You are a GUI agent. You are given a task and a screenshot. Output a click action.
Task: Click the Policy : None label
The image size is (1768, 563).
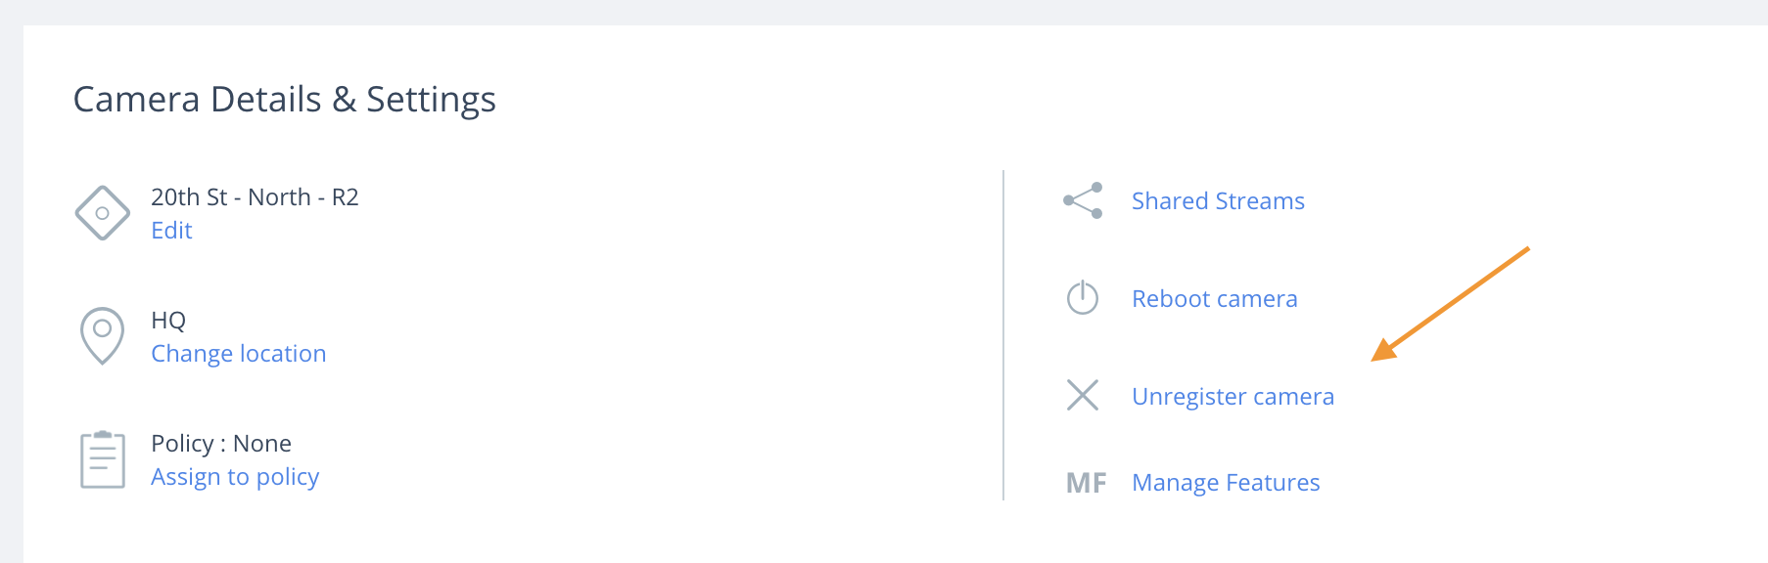221,444
